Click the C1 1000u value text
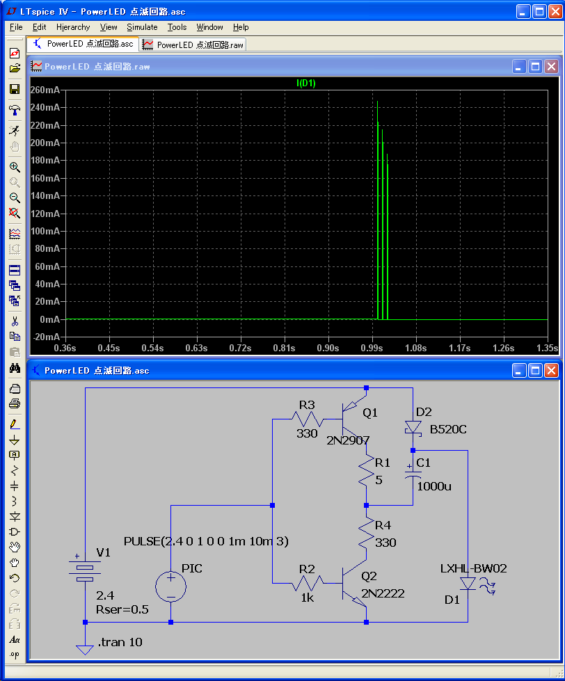The image size is (565, 681). 434,486
